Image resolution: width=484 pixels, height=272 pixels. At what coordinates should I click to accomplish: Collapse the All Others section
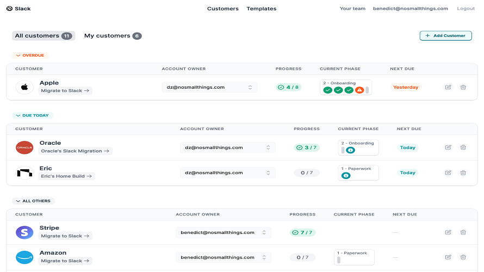[x=33, y=201]
